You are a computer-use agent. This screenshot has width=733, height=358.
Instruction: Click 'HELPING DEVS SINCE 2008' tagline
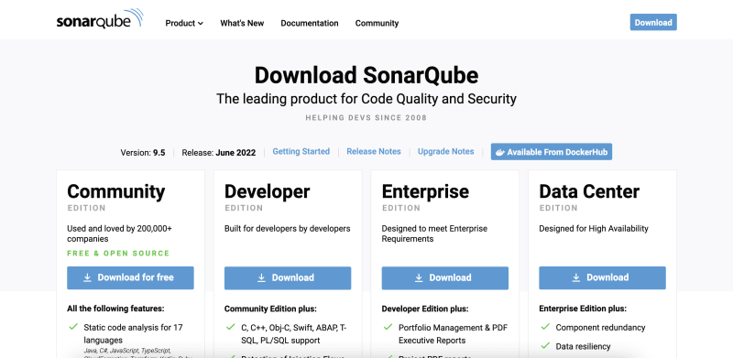(x=366, y=118)
